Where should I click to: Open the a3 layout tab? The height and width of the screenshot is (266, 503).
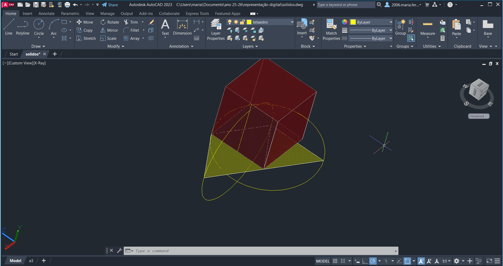coord(31,261)
